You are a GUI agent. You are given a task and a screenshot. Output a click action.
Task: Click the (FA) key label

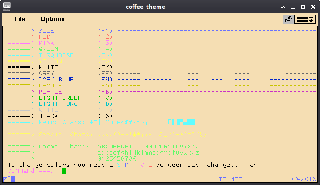105,86
